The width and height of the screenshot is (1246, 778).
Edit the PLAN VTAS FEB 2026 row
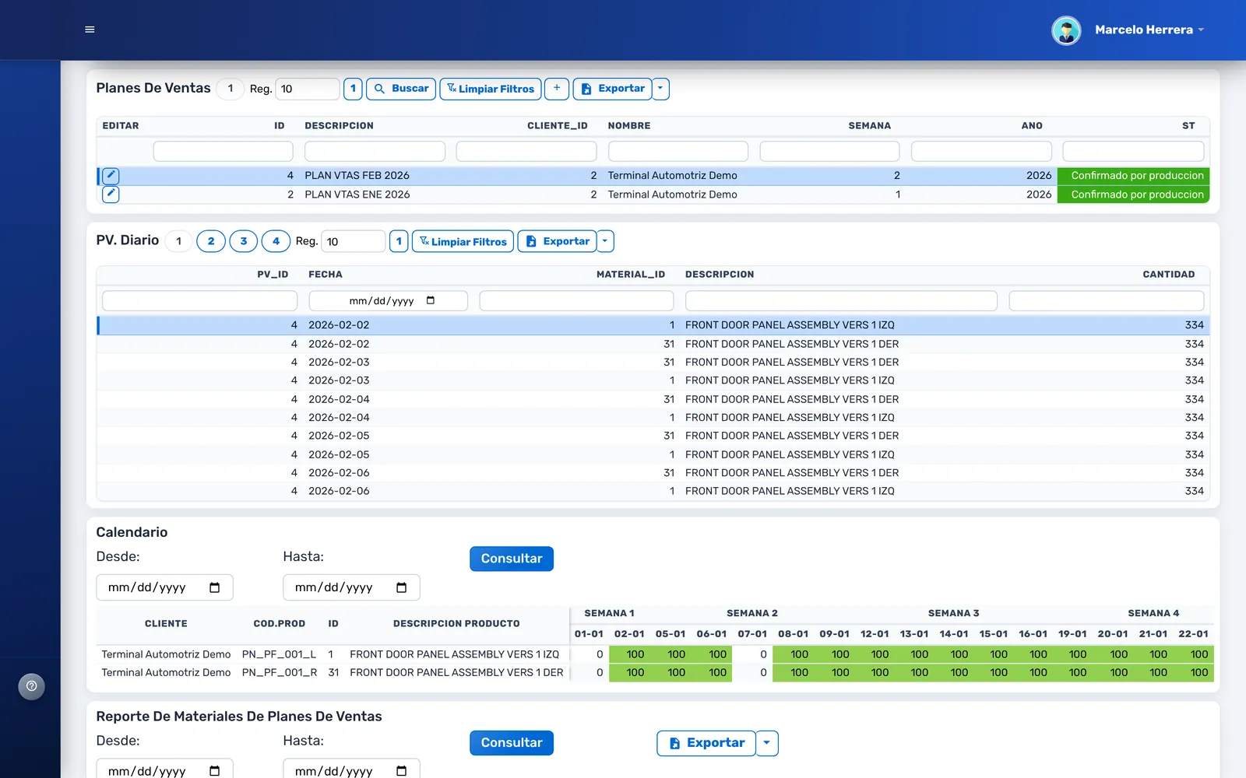click(x=111, y=176)
